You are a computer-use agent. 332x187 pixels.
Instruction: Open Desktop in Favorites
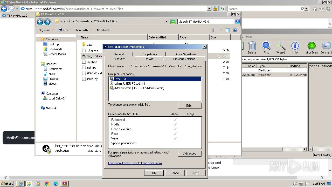tap(53, 44)
